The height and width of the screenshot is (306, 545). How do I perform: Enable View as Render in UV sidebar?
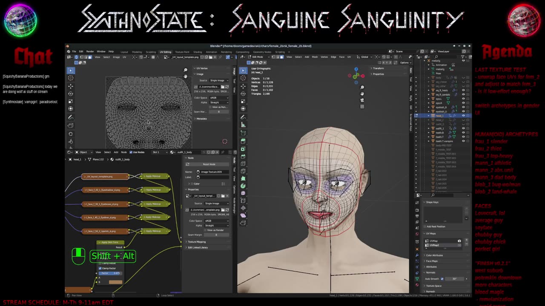pos(211,107)
